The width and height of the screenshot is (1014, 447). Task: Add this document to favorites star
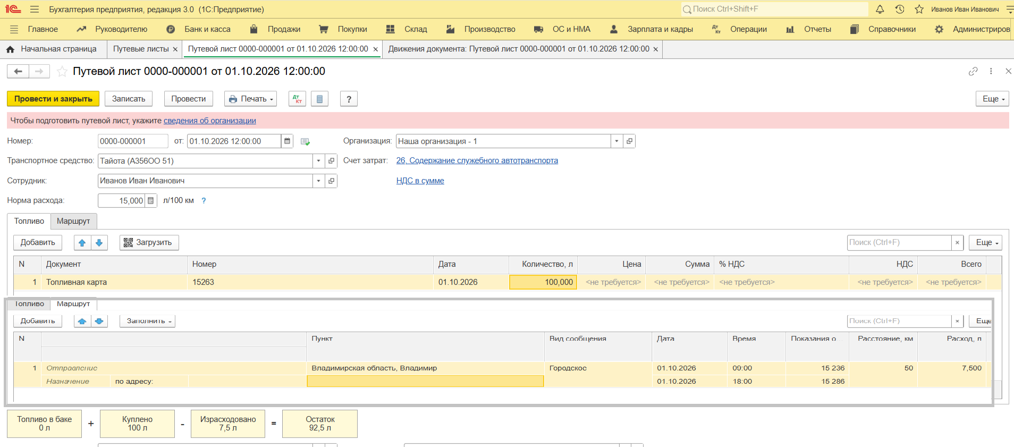(x=62, y=71)
